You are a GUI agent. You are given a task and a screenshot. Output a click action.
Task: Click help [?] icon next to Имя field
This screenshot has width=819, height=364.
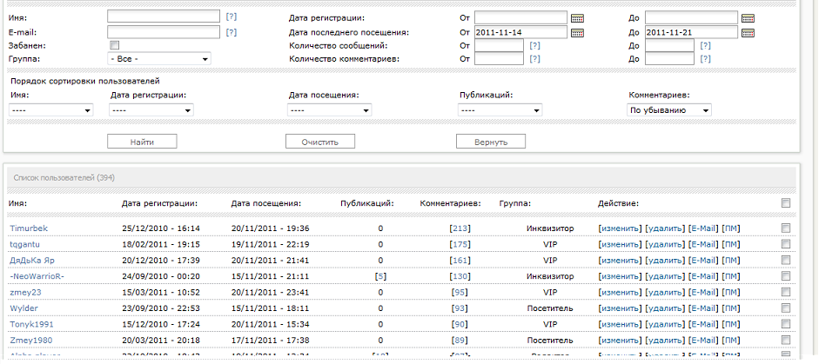coord(231,17)
